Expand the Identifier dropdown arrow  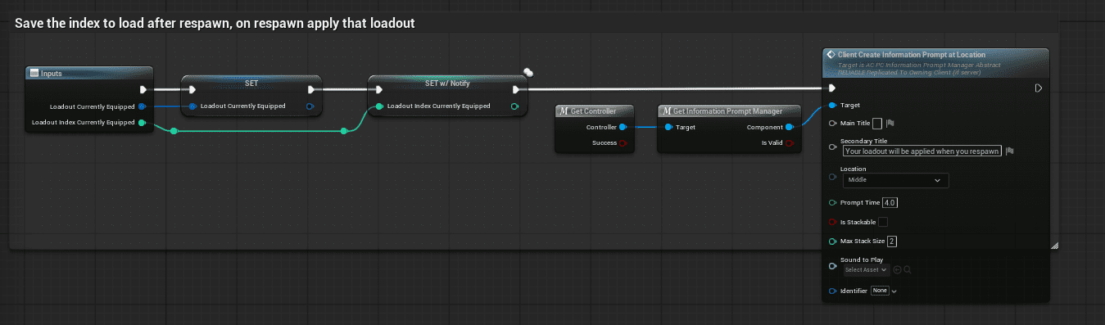pos(894,291)
